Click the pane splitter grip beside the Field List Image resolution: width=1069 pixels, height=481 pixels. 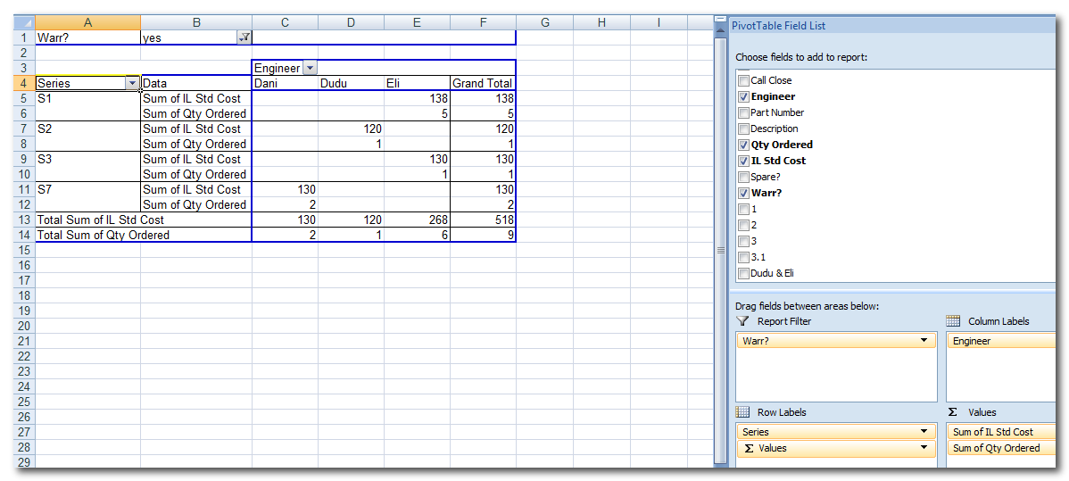coord(721,251)
